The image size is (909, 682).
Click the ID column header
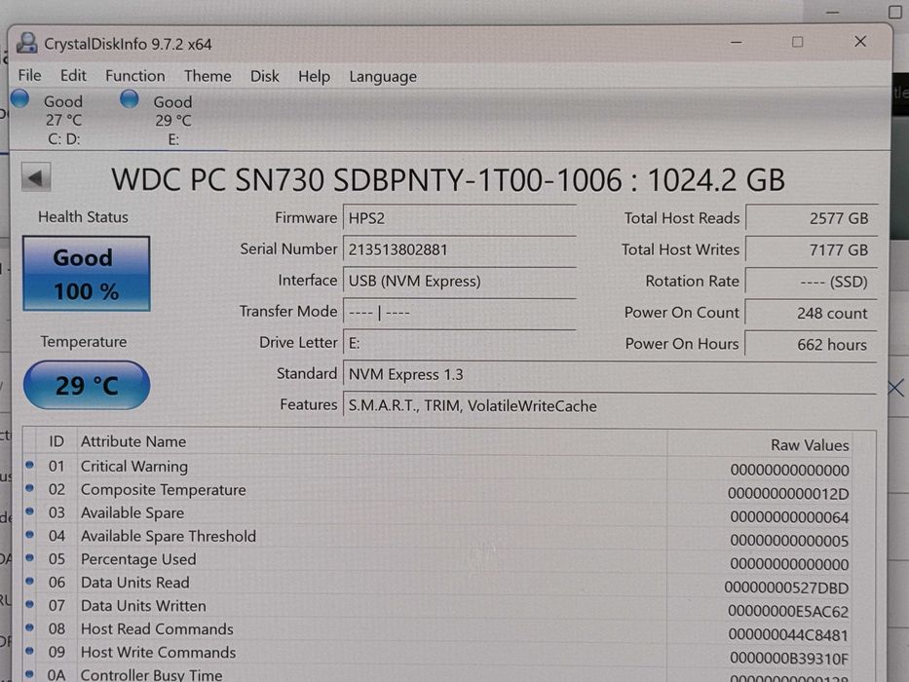pos(57,441)
